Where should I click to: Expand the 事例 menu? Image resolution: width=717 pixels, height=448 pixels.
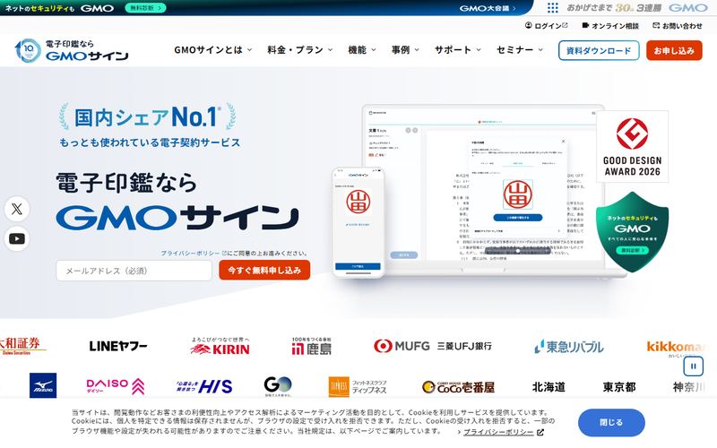pyautogui.click(x=405, y=50)
